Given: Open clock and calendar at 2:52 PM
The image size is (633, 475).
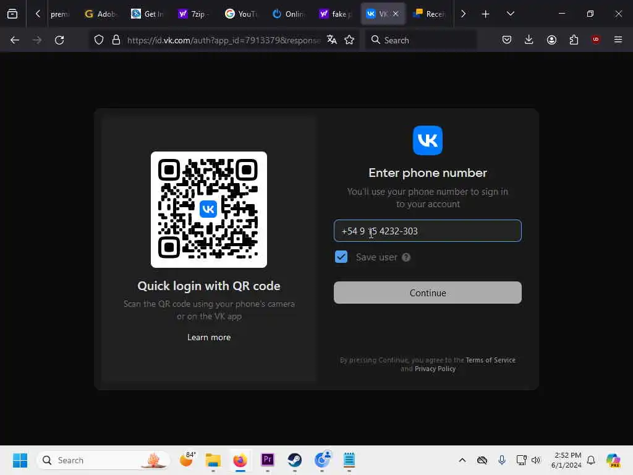Looking at the screenshot, I should click(x=566, y=460).
